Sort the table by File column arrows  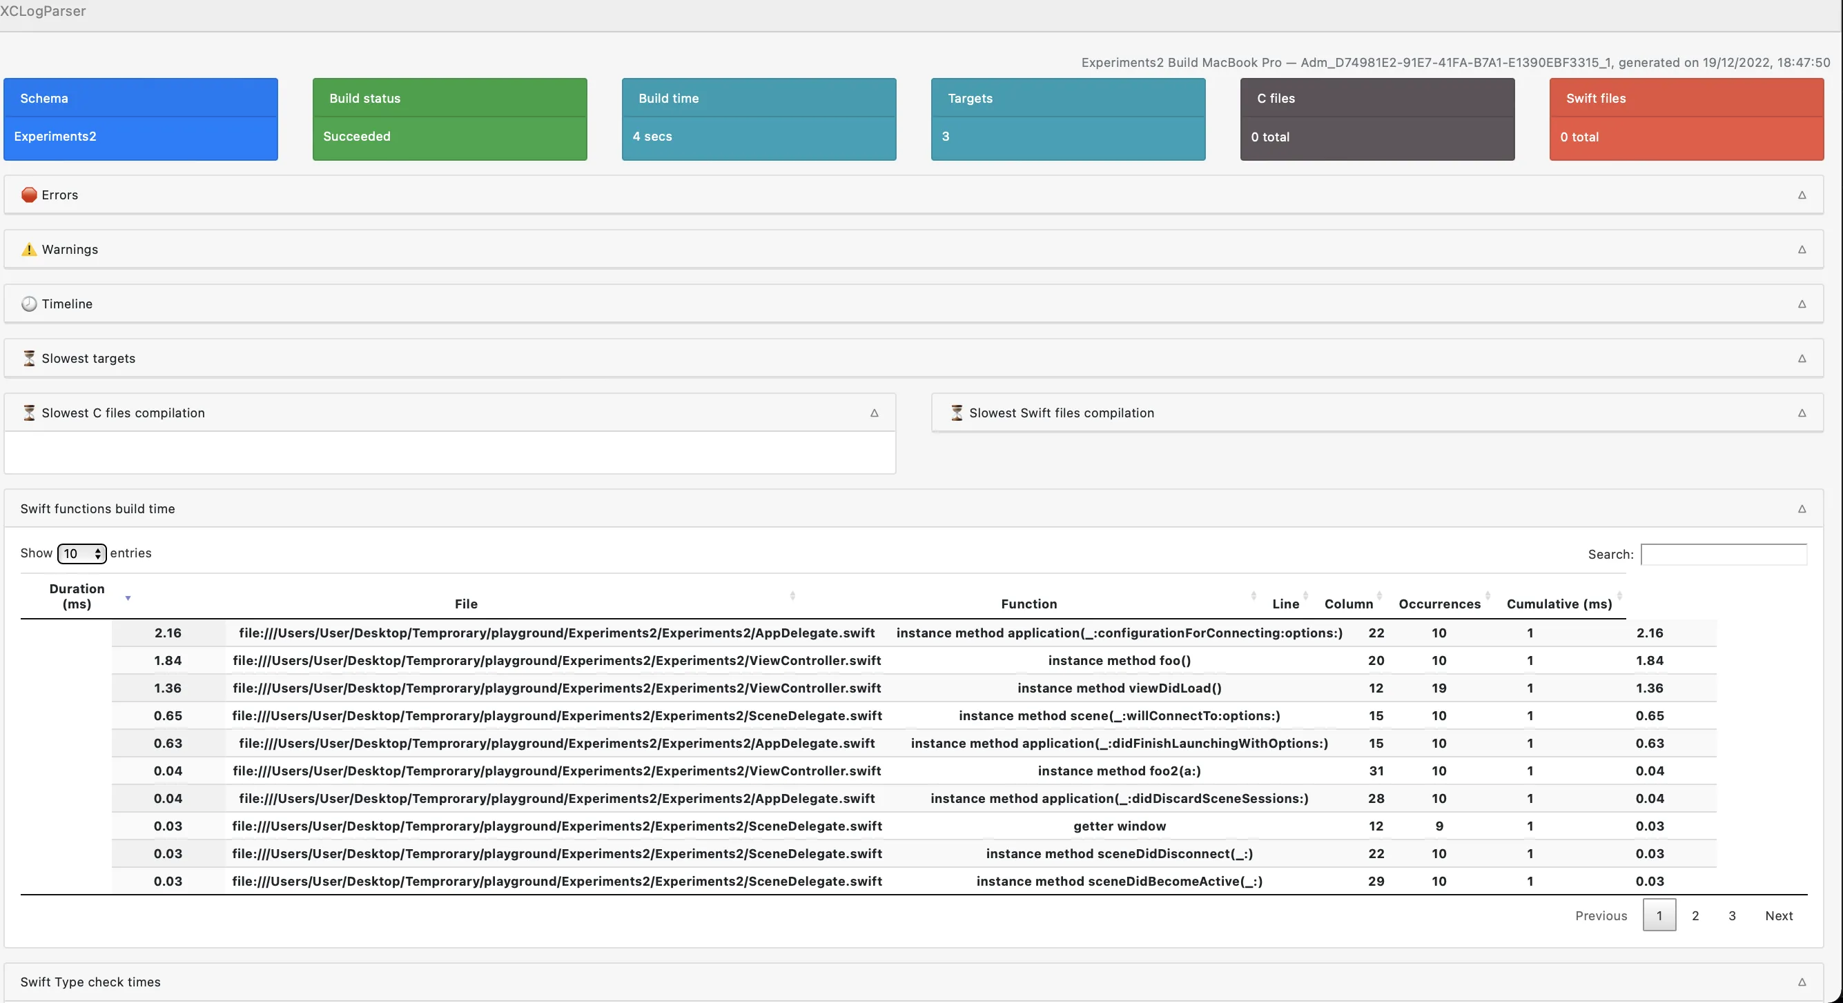point(792,595)
